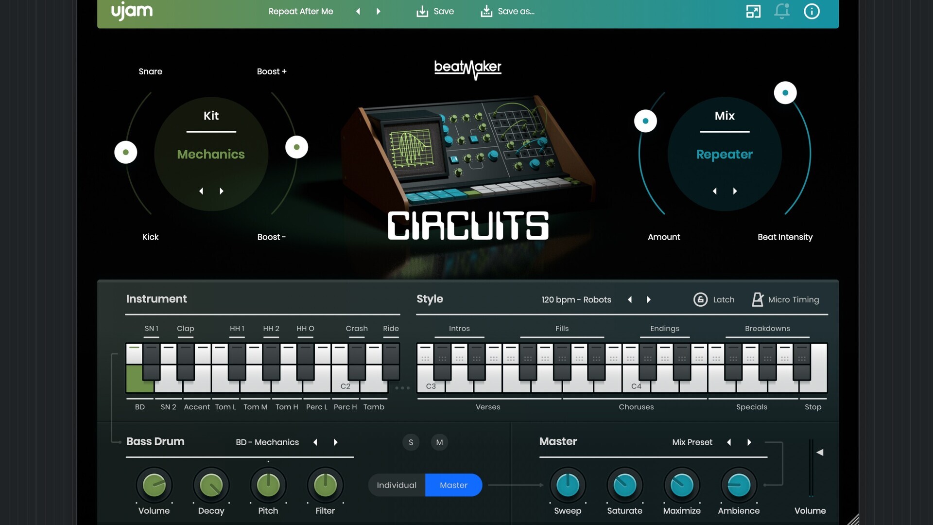Switch output to Individual
Screen dimensions: 933x525
[397, 485]
